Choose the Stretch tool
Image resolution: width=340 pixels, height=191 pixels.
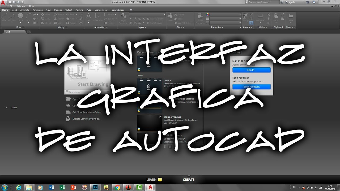tap(46, 23)
